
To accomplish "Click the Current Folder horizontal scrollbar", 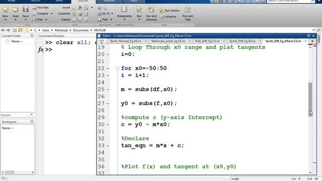I will pos(10,172).
